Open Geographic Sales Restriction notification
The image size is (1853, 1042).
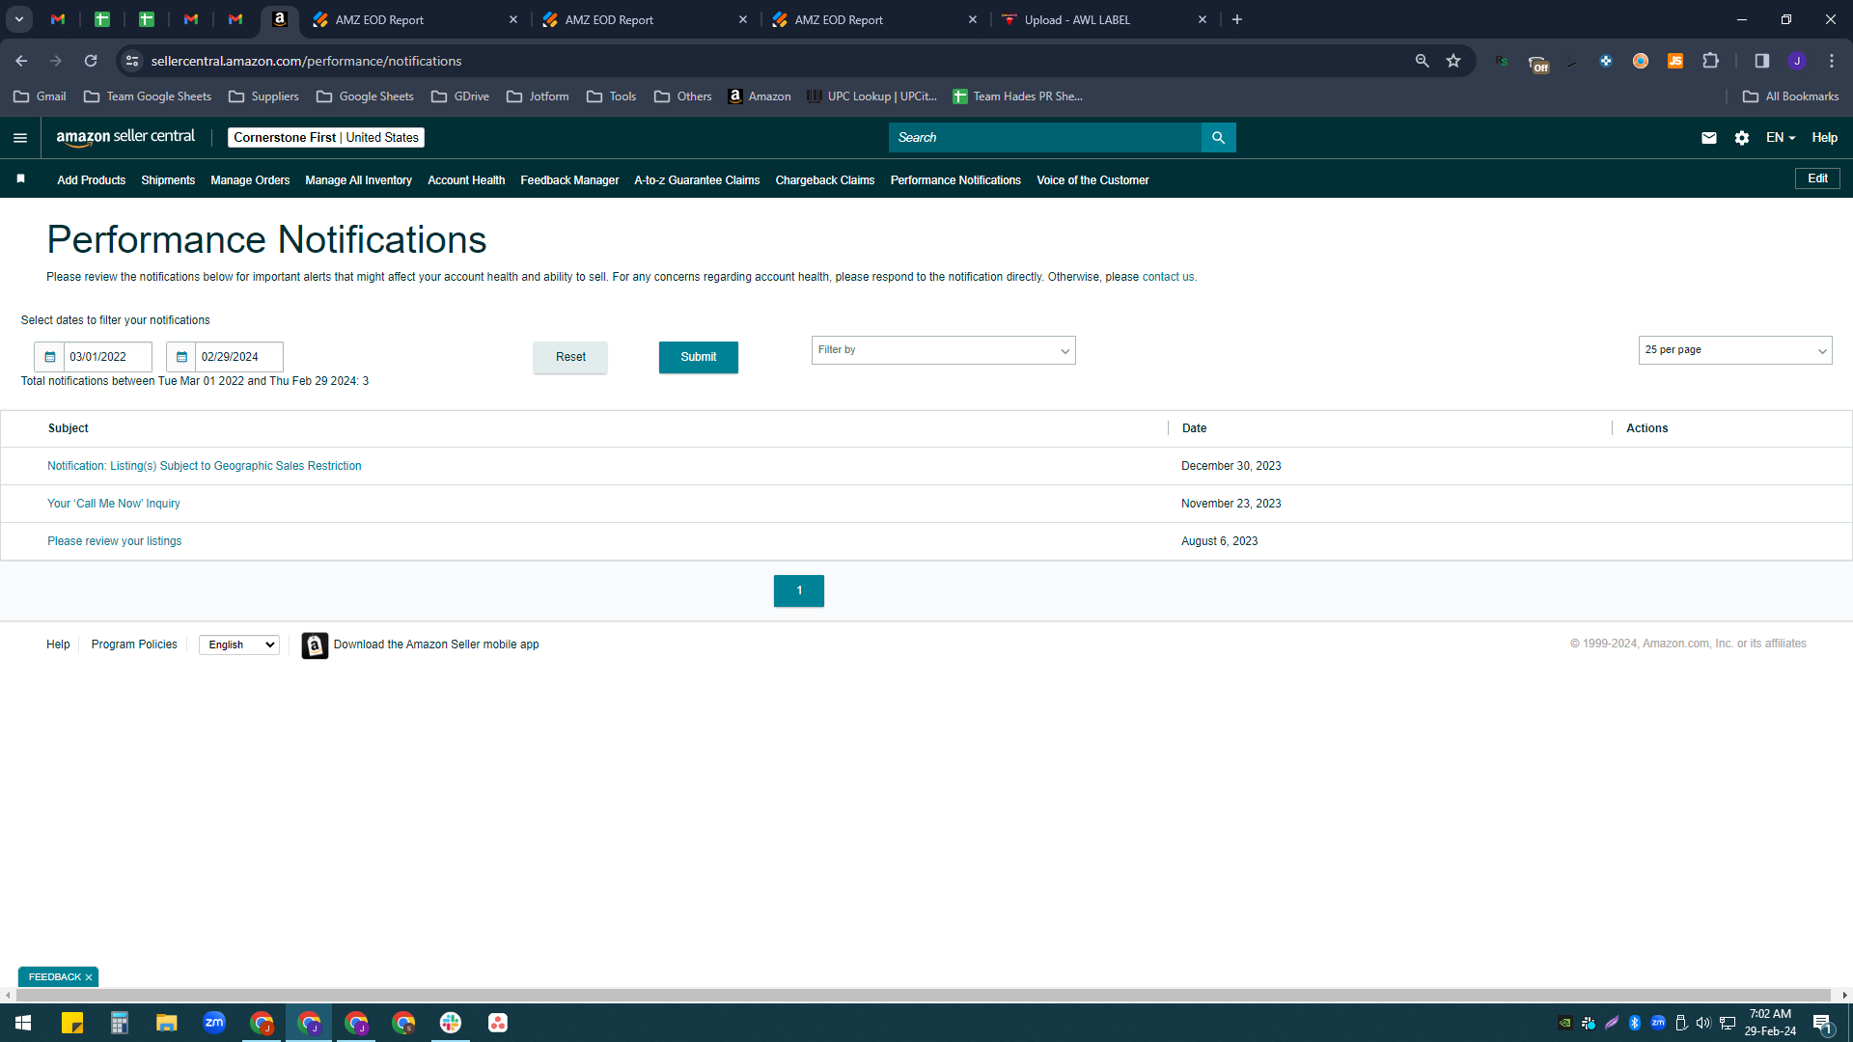tap(205, 466)
